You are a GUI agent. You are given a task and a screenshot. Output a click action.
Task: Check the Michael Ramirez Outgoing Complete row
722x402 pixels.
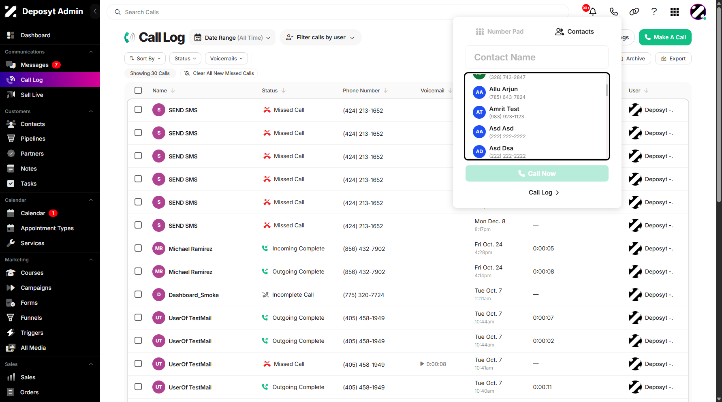[138, 271]
